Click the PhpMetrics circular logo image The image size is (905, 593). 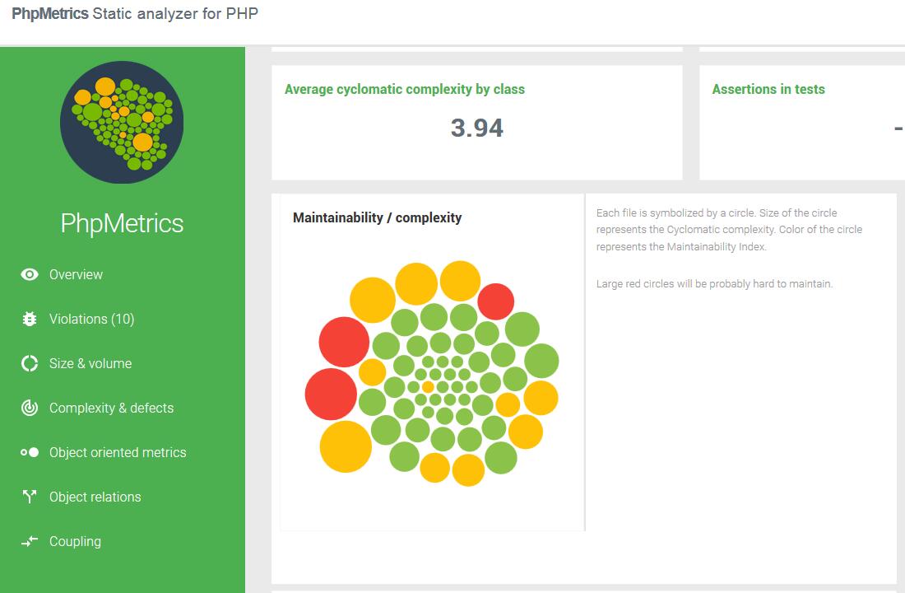tap(122, 122)
